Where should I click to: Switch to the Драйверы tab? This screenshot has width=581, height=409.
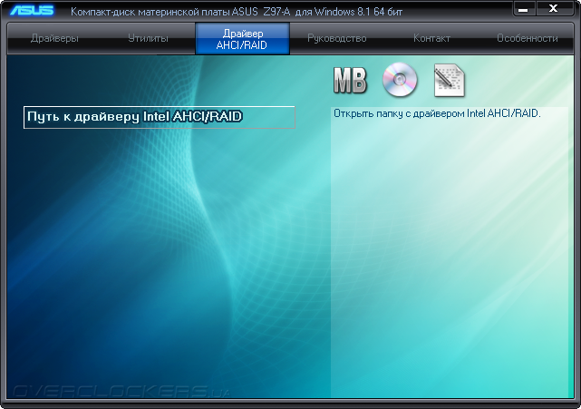[x=54, y=38]
